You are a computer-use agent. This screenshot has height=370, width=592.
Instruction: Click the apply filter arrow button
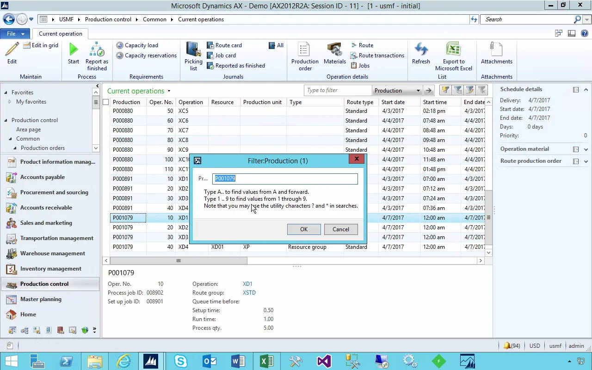pos(429,91)
